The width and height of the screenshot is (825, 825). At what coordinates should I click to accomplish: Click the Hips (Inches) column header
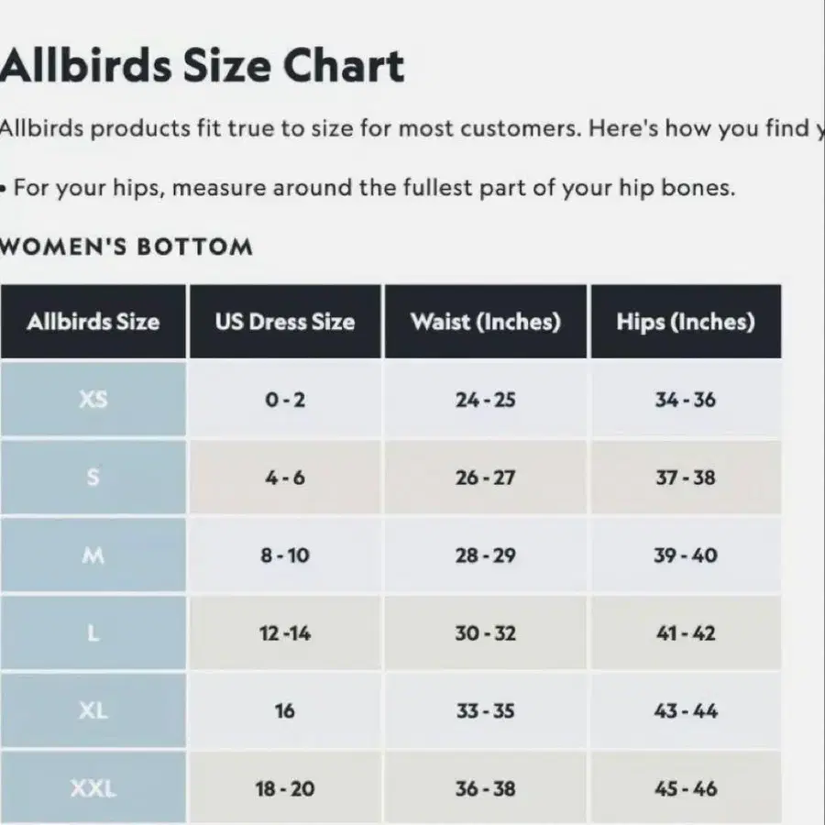pyautogui.click(x=686, y=322)
